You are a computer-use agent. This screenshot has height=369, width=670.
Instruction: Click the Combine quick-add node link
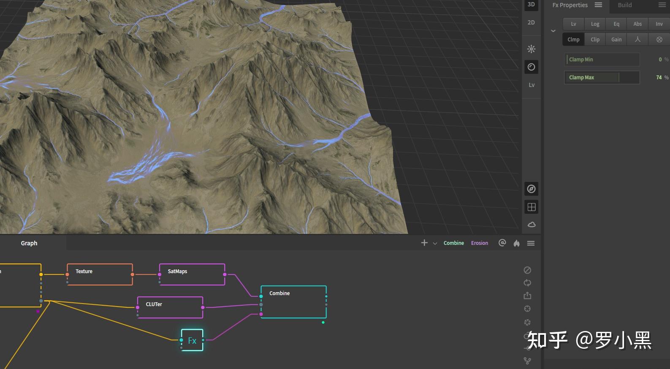click(x=453, y=243)
